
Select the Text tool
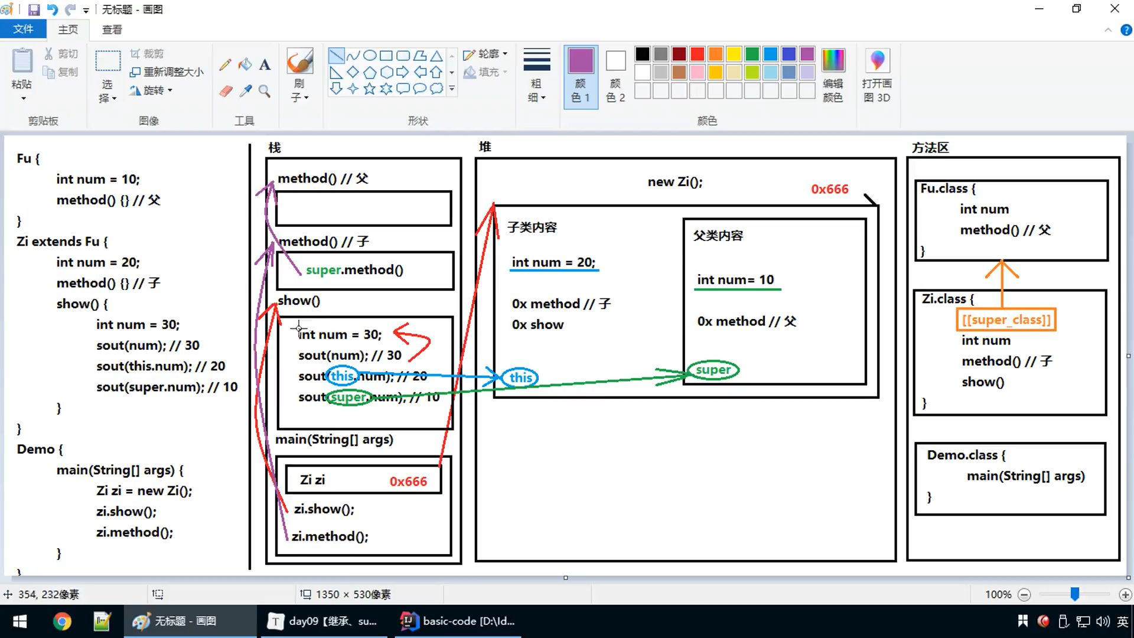point(265,64)
